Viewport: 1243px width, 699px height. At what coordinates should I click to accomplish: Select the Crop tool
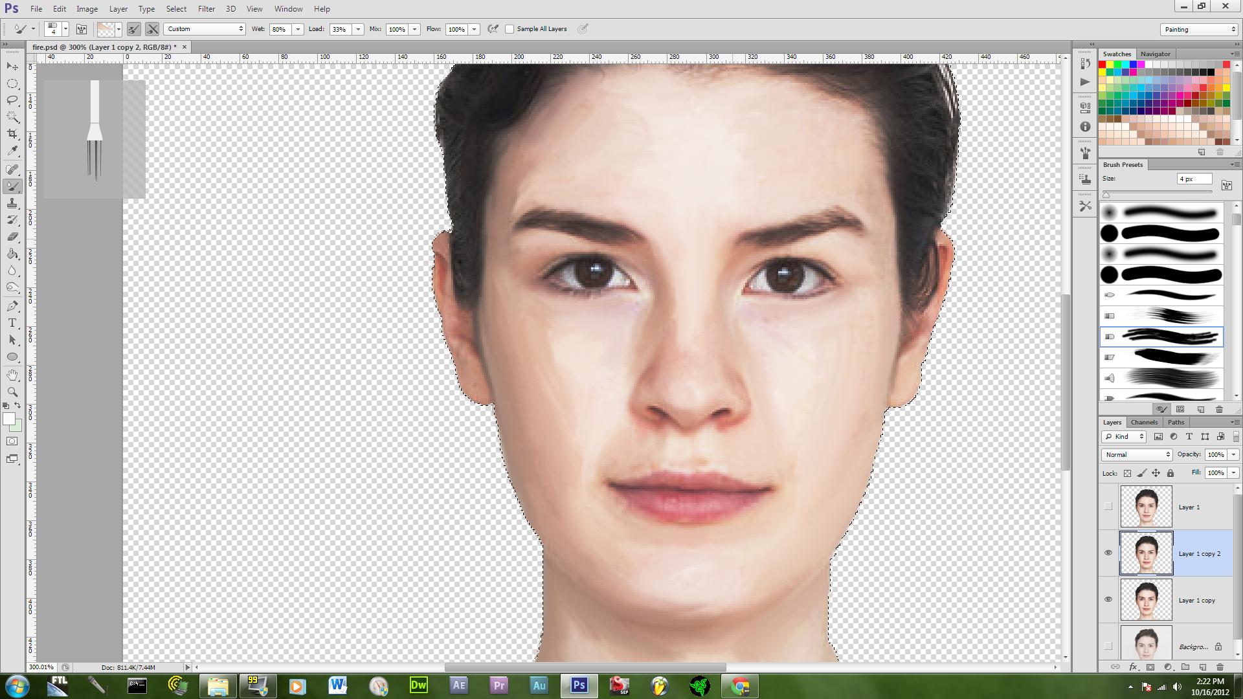12,134
